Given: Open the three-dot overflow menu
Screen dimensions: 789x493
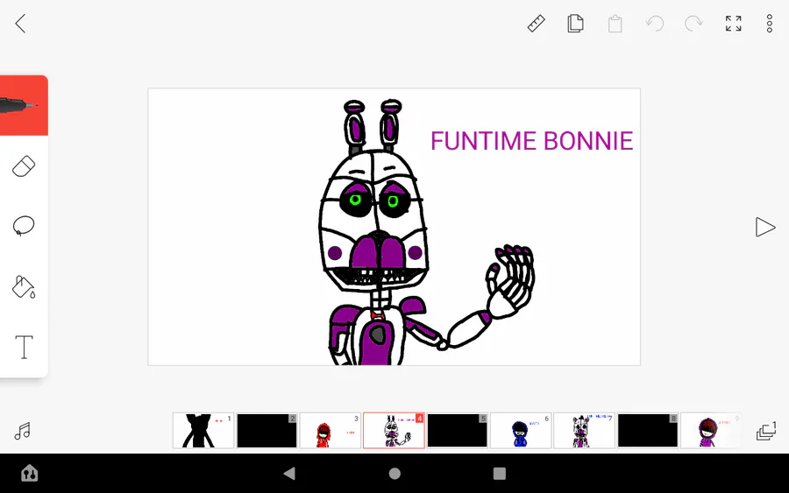Looking at the screenshot, I should pos(770,24).
